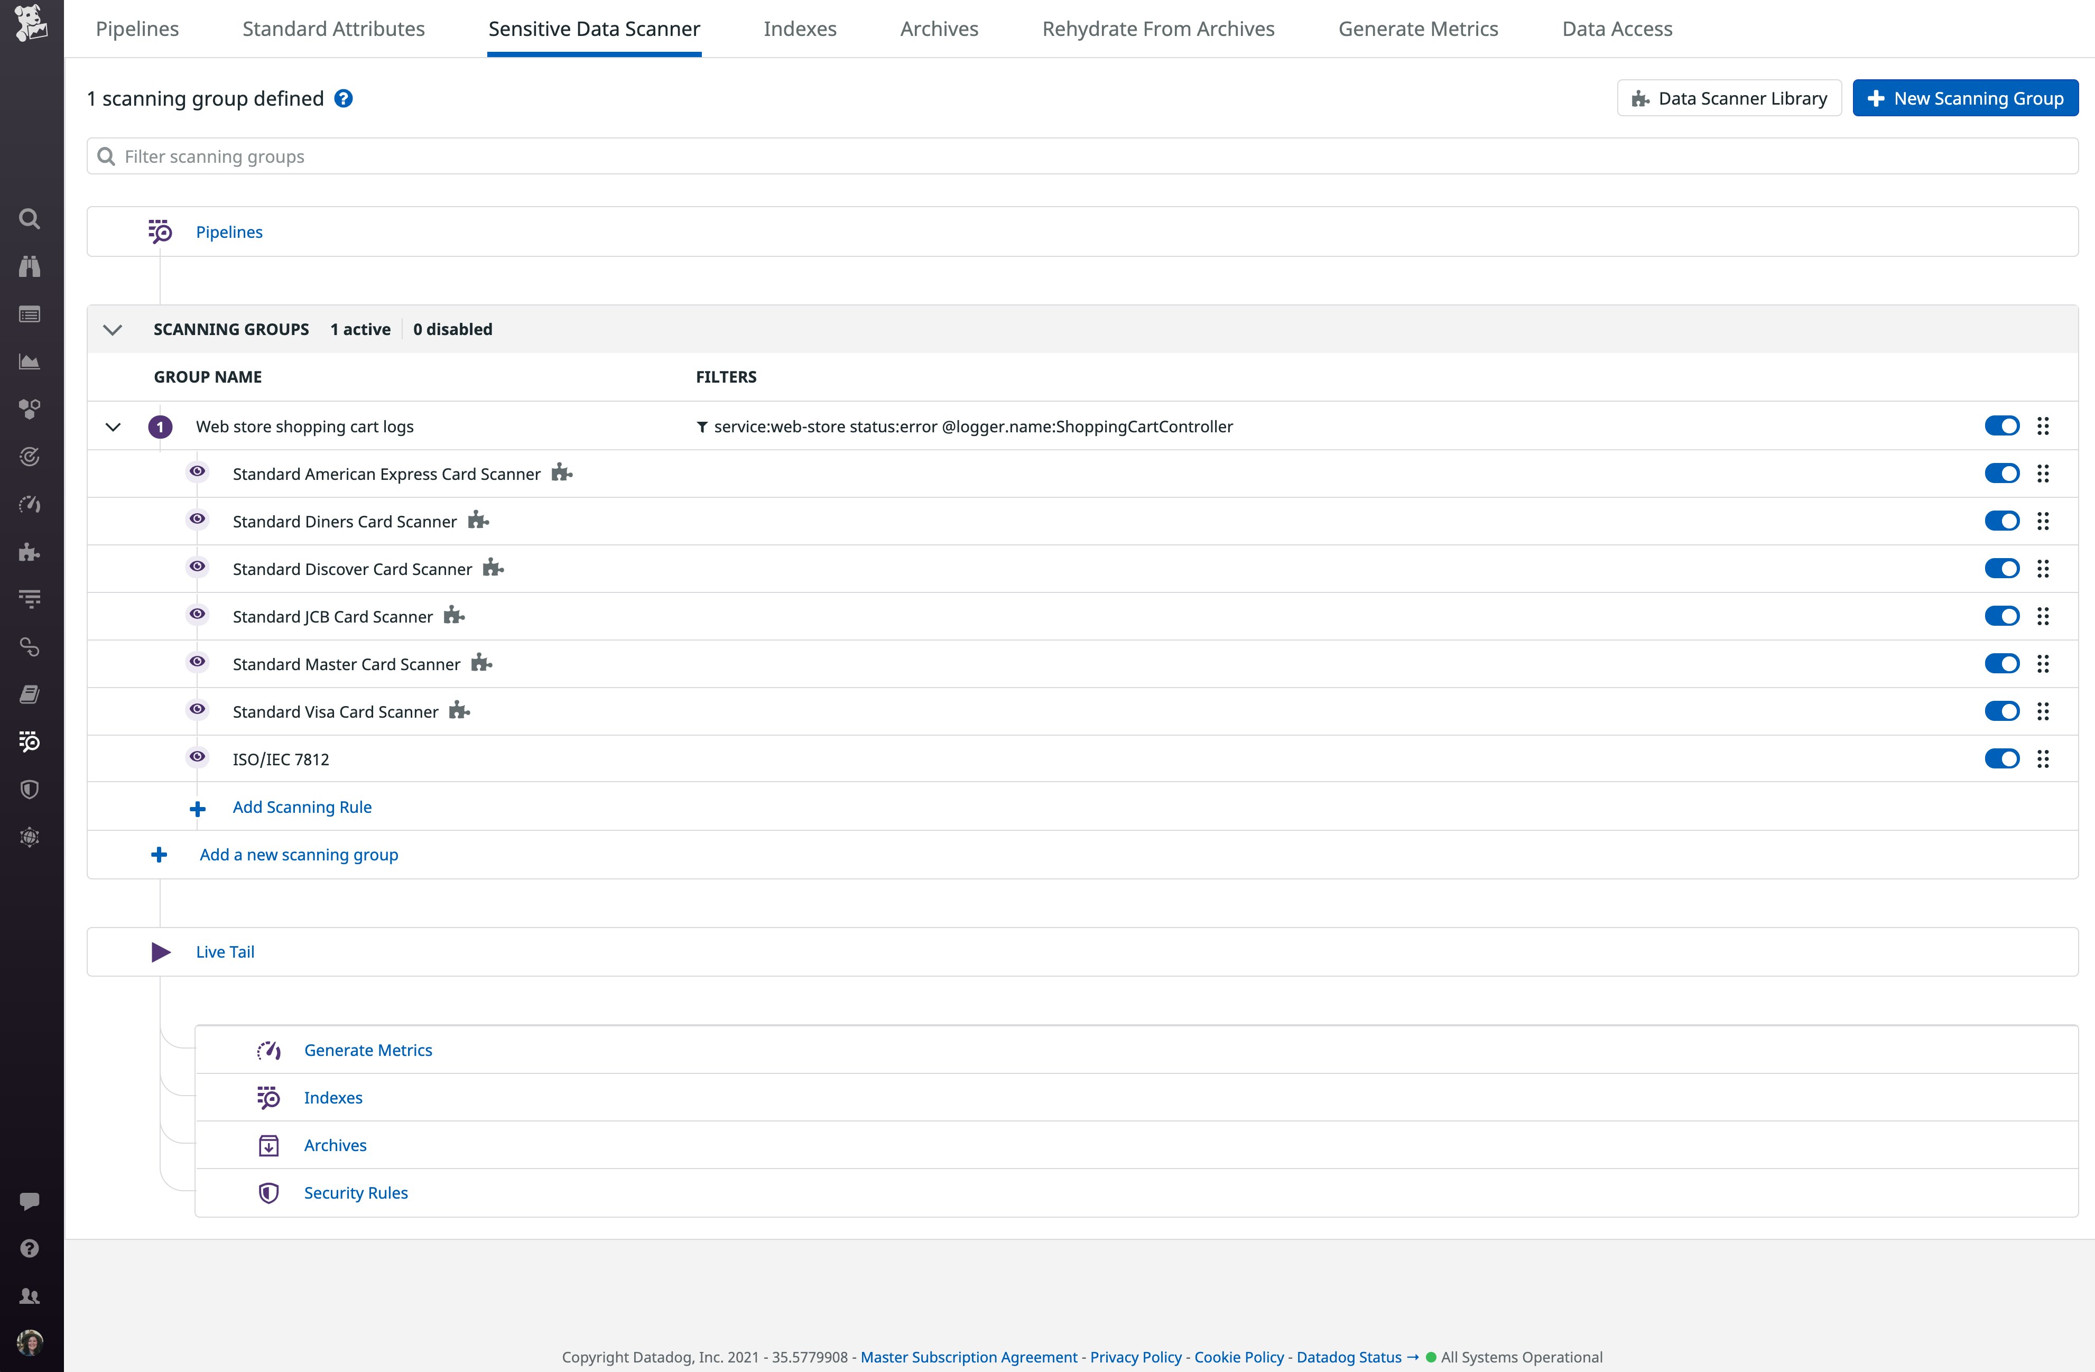The image size is (2095, 1372).
Task: Click the puzzle piece integrations icon in sidebar
Action: pyautogui.click(x=29, y=552)
